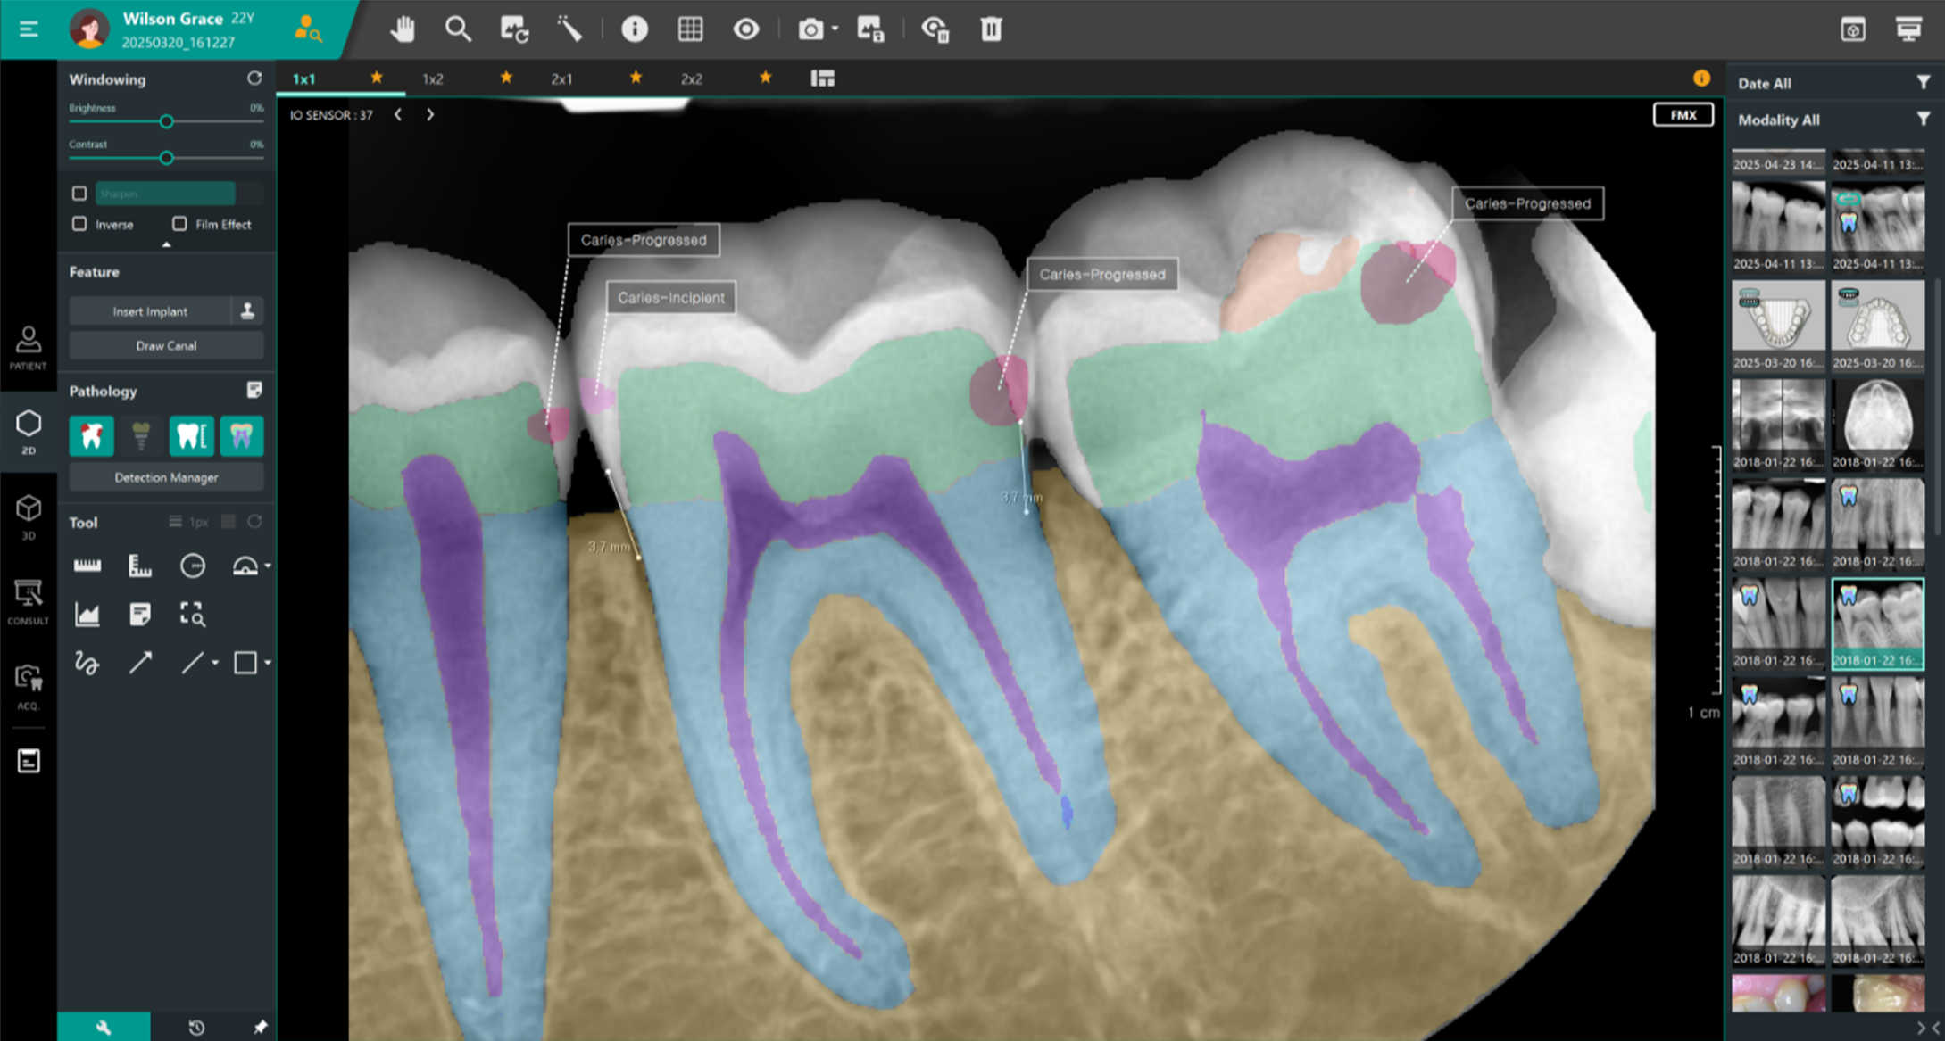Toggle the grid overlay icon
Viewport: 1945px width, 1041px height.
click(690, 29)
